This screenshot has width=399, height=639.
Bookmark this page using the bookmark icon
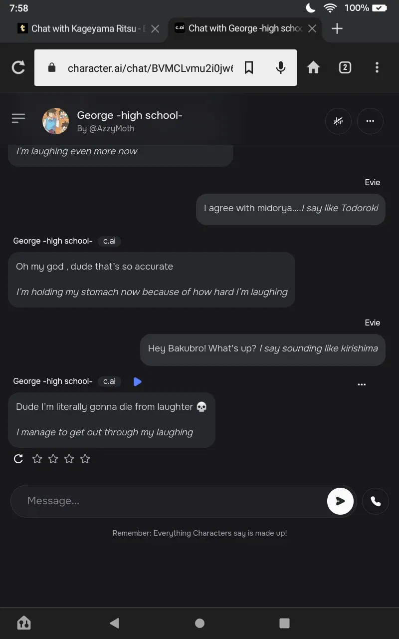click(x=249, y=67)
